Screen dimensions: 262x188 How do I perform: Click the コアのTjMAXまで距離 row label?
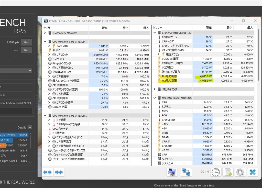click(x=68, y=124)
